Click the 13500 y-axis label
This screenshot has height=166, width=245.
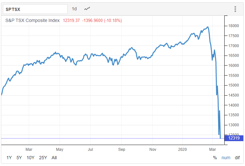(x=234, y=115)
